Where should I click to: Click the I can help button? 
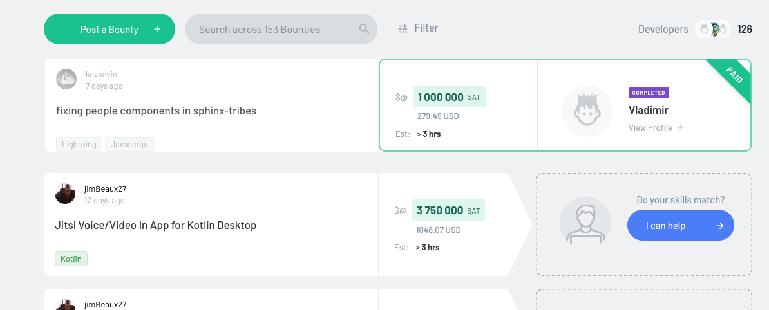pos(680,225)
